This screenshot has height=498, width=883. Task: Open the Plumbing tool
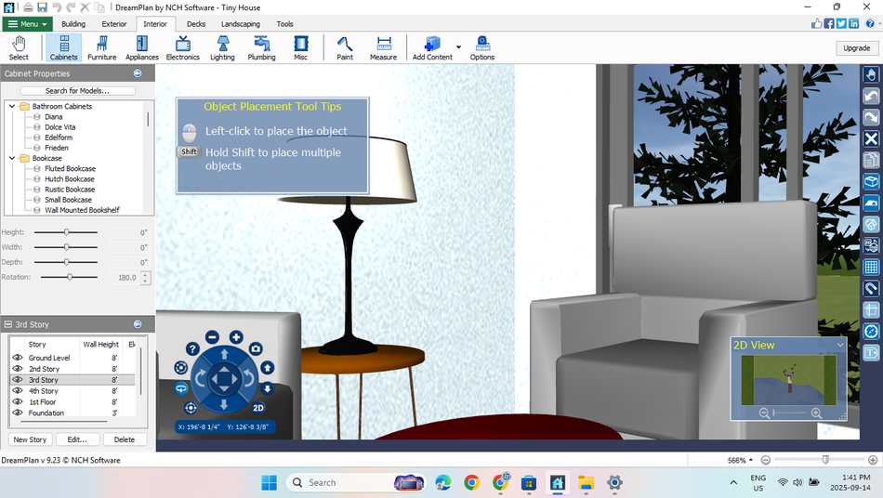click(262, 47)
